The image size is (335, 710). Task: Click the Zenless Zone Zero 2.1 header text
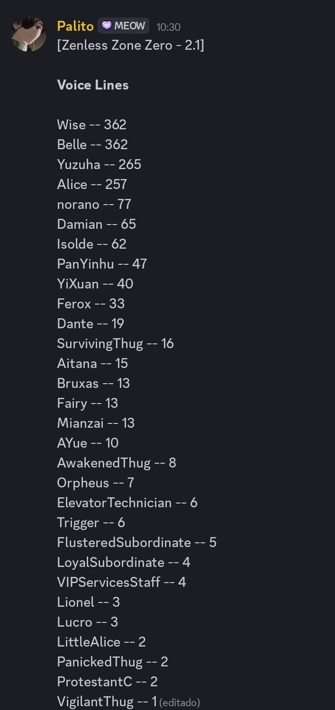tap(130, 45)
